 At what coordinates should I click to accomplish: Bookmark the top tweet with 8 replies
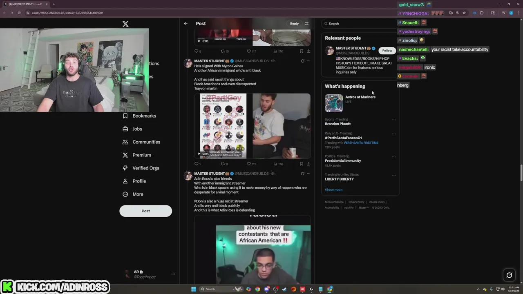point(301,51)
